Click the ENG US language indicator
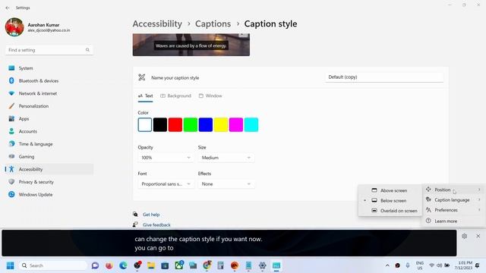The height and width of the screenshot is (273, 486). (x=420, y=265)
